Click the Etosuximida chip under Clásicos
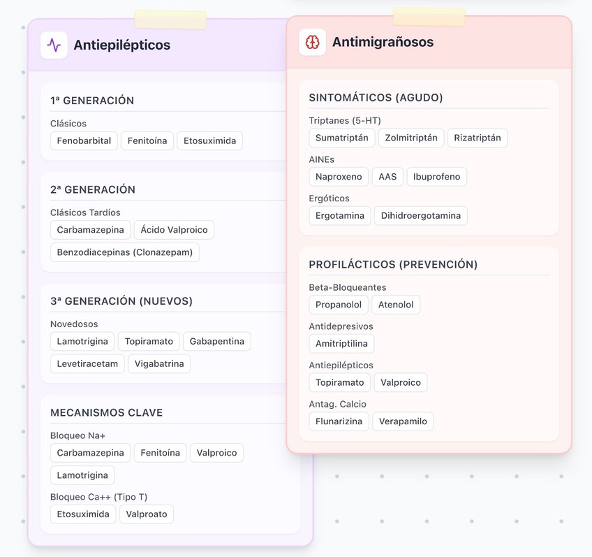Image resolution: width=592 pixels, height=557 pixels. (209, 141)
